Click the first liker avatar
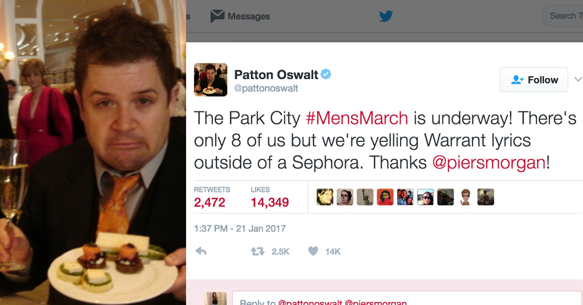The height and width of the screenshot is (305, 583). click(x=325, y=197)
